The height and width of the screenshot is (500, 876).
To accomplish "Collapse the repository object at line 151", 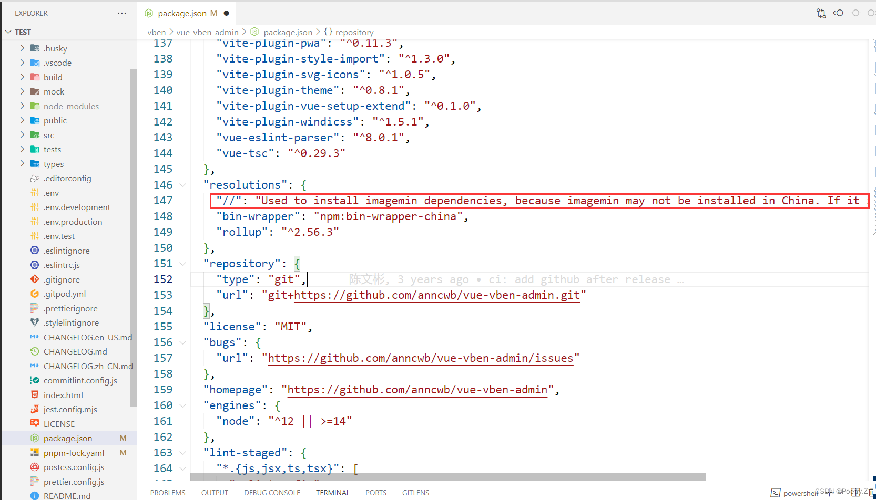I will click(x=182, y=263).
